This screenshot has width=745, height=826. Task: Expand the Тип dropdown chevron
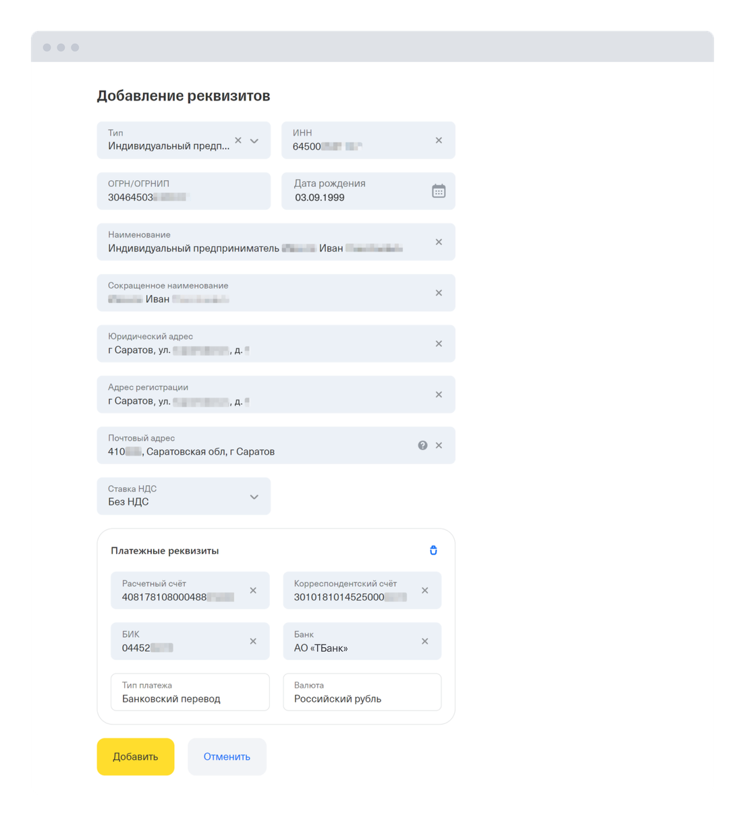click(x=254, y=141)
